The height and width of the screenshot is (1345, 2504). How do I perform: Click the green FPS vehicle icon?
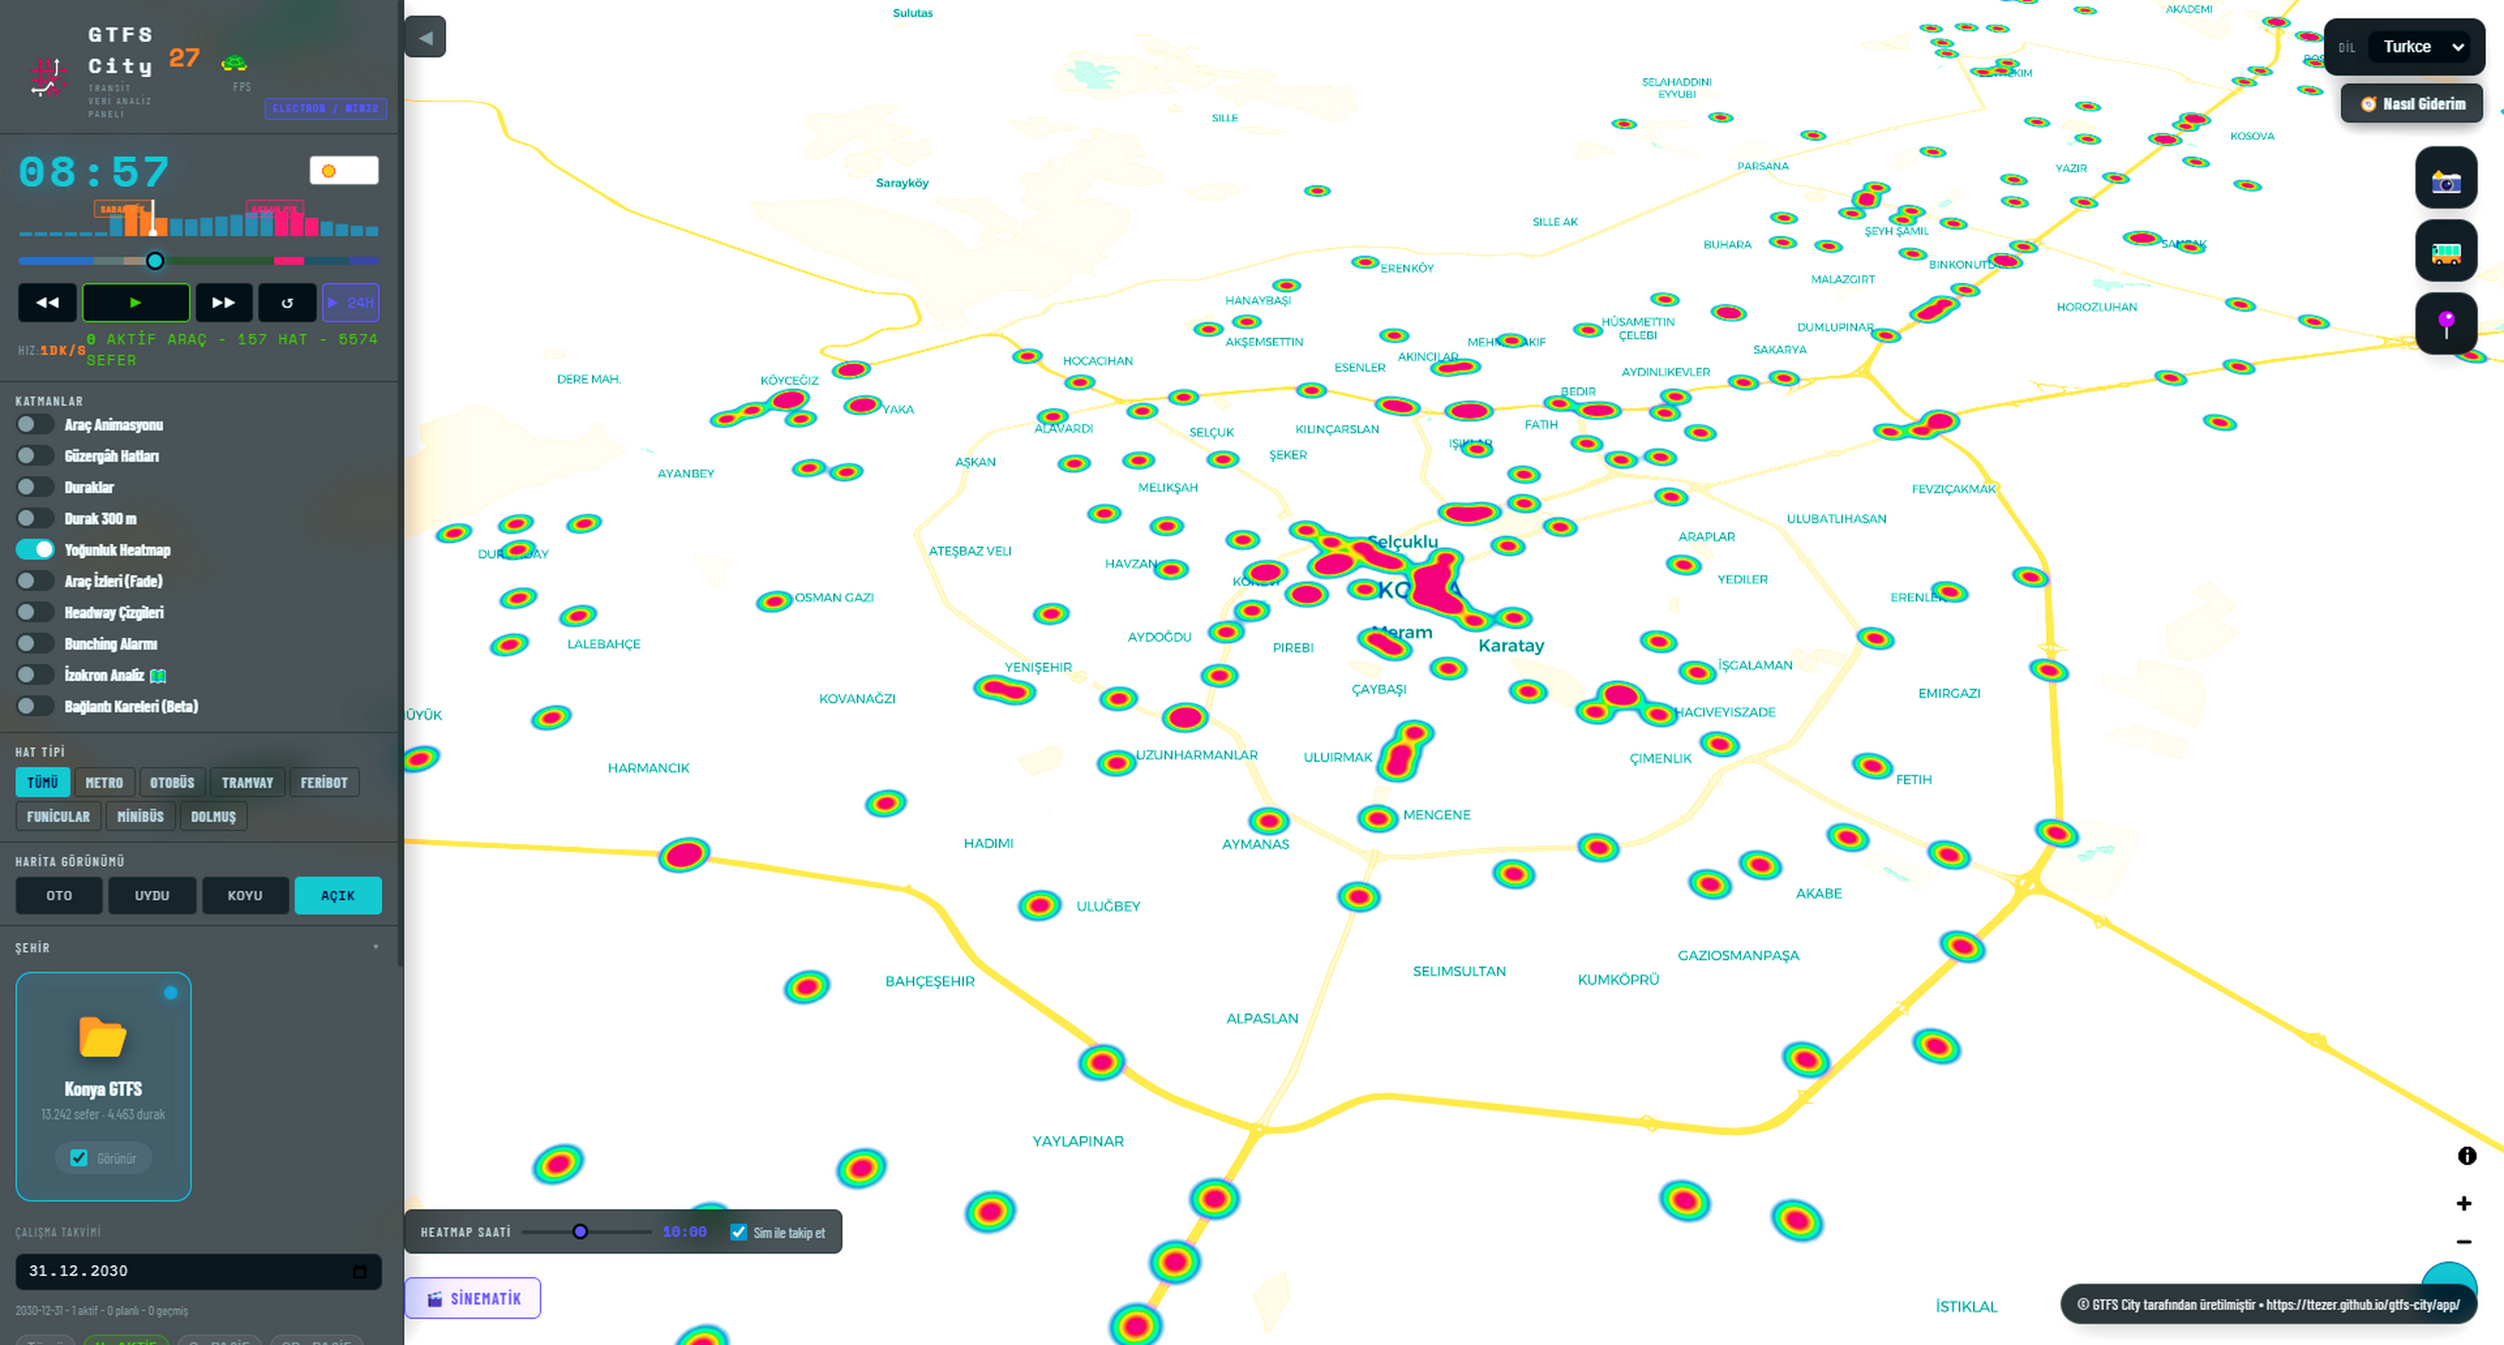234,64
